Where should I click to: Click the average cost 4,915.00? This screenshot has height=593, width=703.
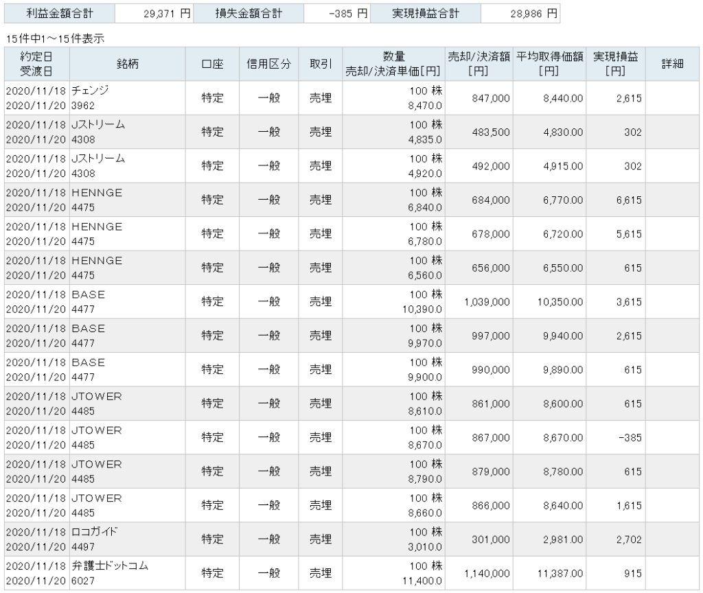coord(563,166)
